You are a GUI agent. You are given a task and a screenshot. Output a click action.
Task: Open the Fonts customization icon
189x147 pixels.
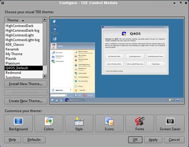[140, 124]
